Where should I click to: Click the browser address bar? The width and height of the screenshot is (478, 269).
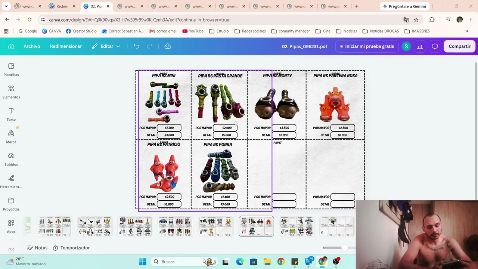click(224, 20)
